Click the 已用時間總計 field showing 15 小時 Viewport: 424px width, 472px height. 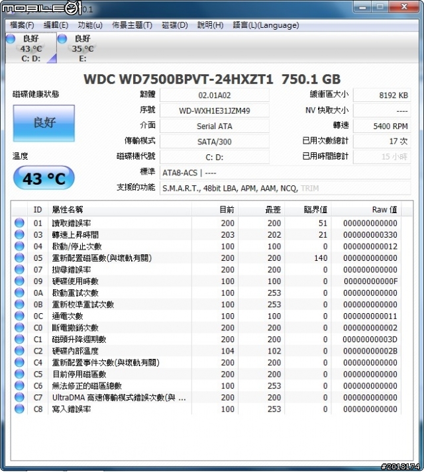[382, 156]
